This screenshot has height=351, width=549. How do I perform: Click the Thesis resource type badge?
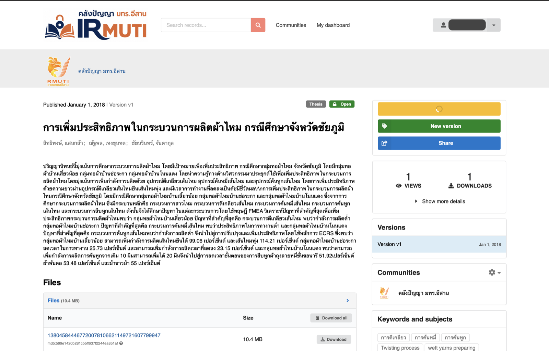[316, 104]
